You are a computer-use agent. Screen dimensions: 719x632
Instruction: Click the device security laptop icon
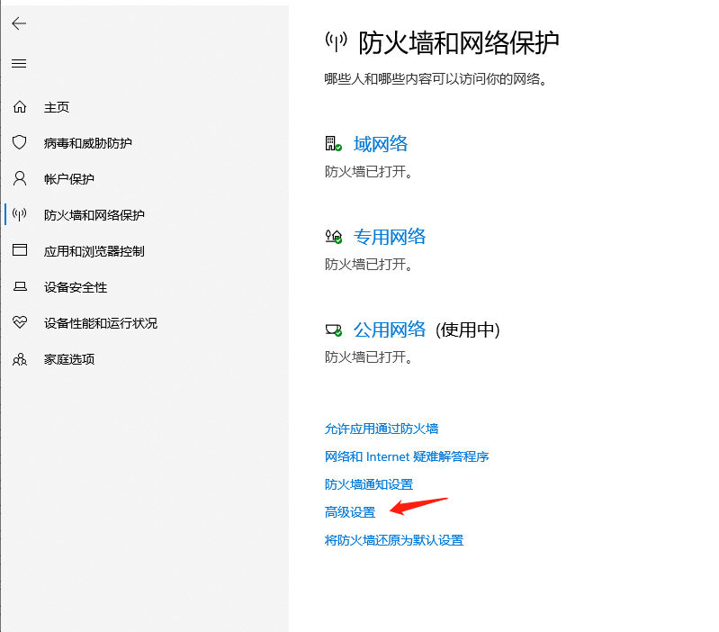click(x=20, y=287)
